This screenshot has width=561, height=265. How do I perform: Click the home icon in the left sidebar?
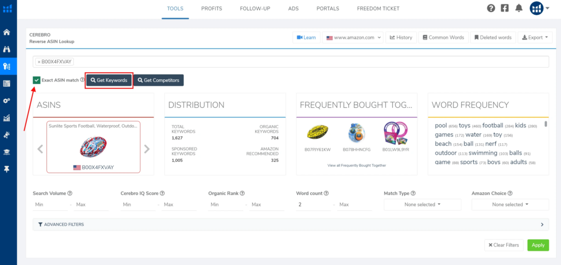(x=7, y=32)
